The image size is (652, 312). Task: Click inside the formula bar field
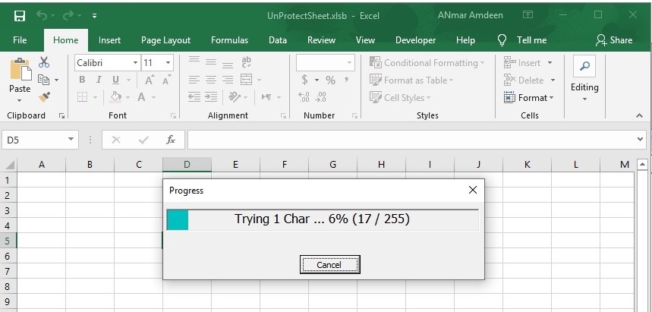(x=410, y=140)
